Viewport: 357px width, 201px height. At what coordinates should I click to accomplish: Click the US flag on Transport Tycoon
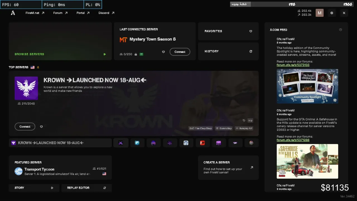(x=104, y=174)
